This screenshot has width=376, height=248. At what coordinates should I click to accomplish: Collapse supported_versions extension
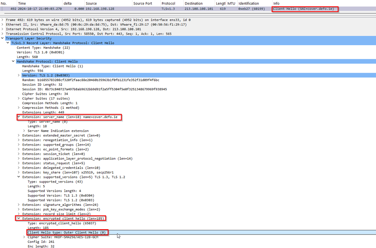coord(18,177)
